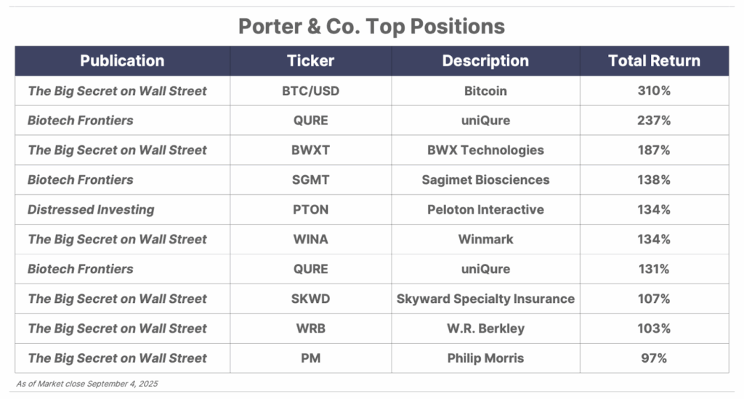Select the SGMT ticker cell

pos(311,180)
